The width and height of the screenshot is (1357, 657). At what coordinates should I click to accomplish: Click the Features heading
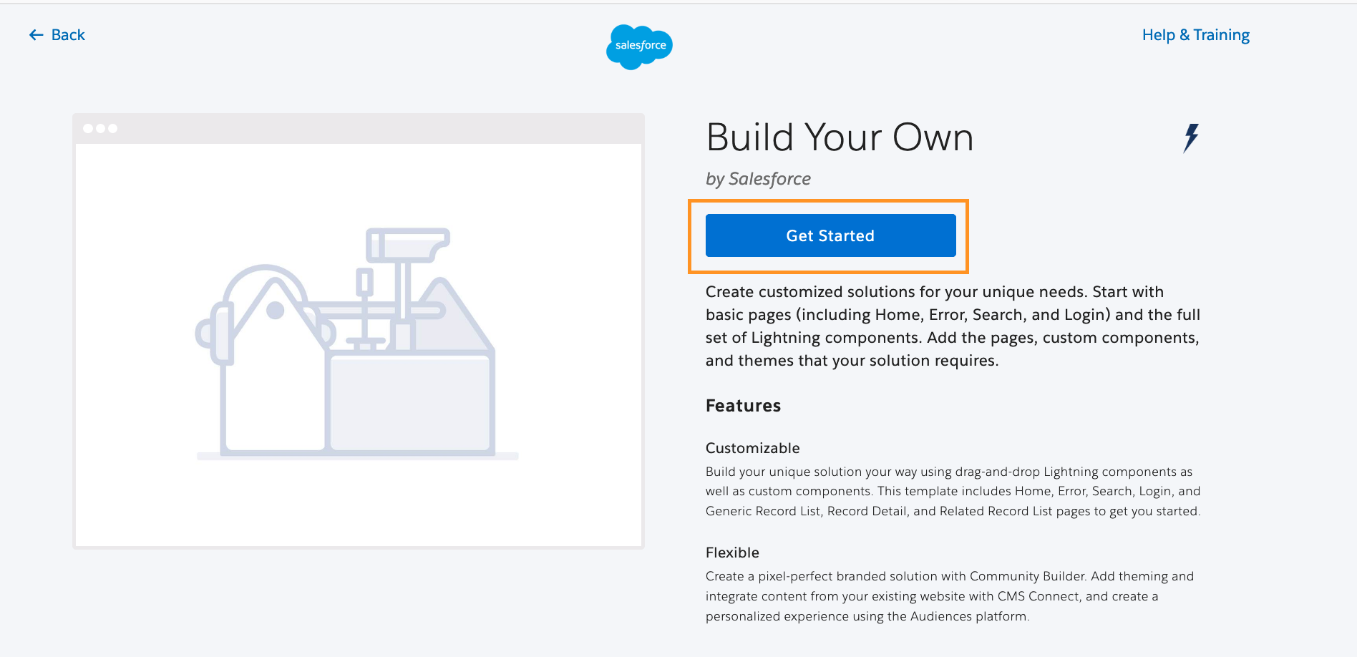point(743,406)
